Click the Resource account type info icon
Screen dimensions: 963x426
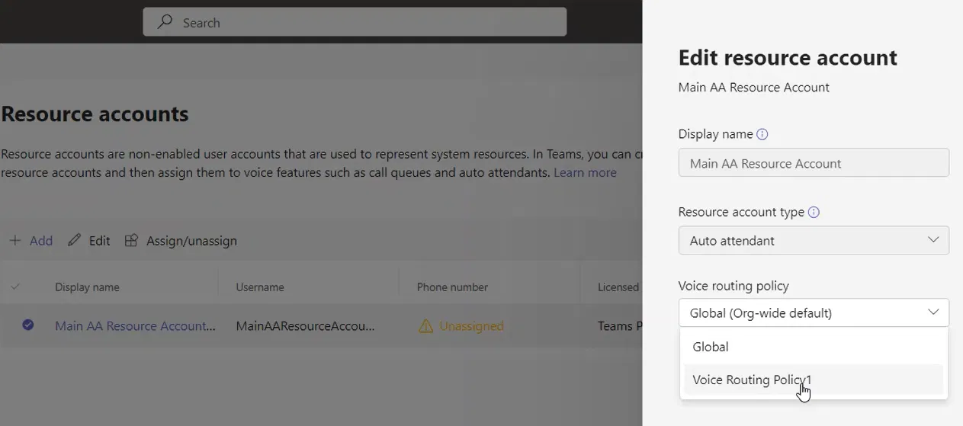point(814,212)
